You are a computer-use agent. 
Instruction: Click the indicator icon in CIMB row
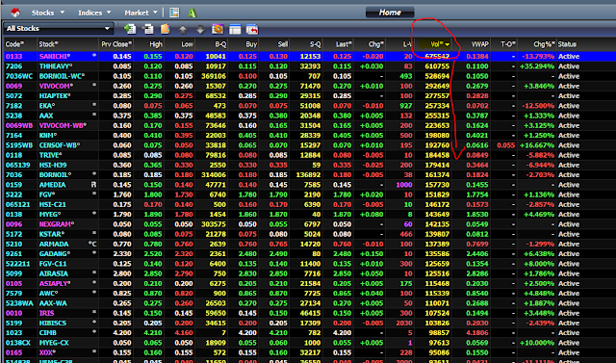click(x=94, y=332)
